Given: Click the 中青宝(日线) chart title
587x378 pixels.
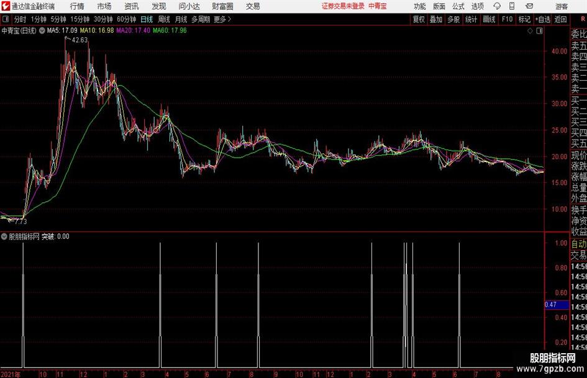Looking at the screenshot, I should [x=19, y=30].
